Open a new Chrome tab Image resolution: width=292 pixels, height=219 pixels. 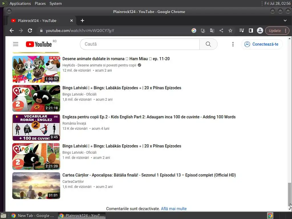click(82, 21)
